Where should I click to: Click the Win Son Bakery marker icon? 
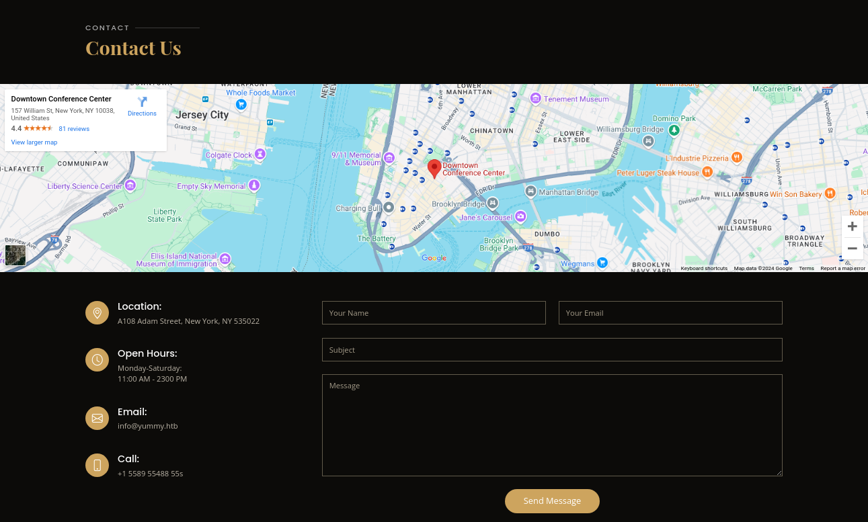coord(830,193)
